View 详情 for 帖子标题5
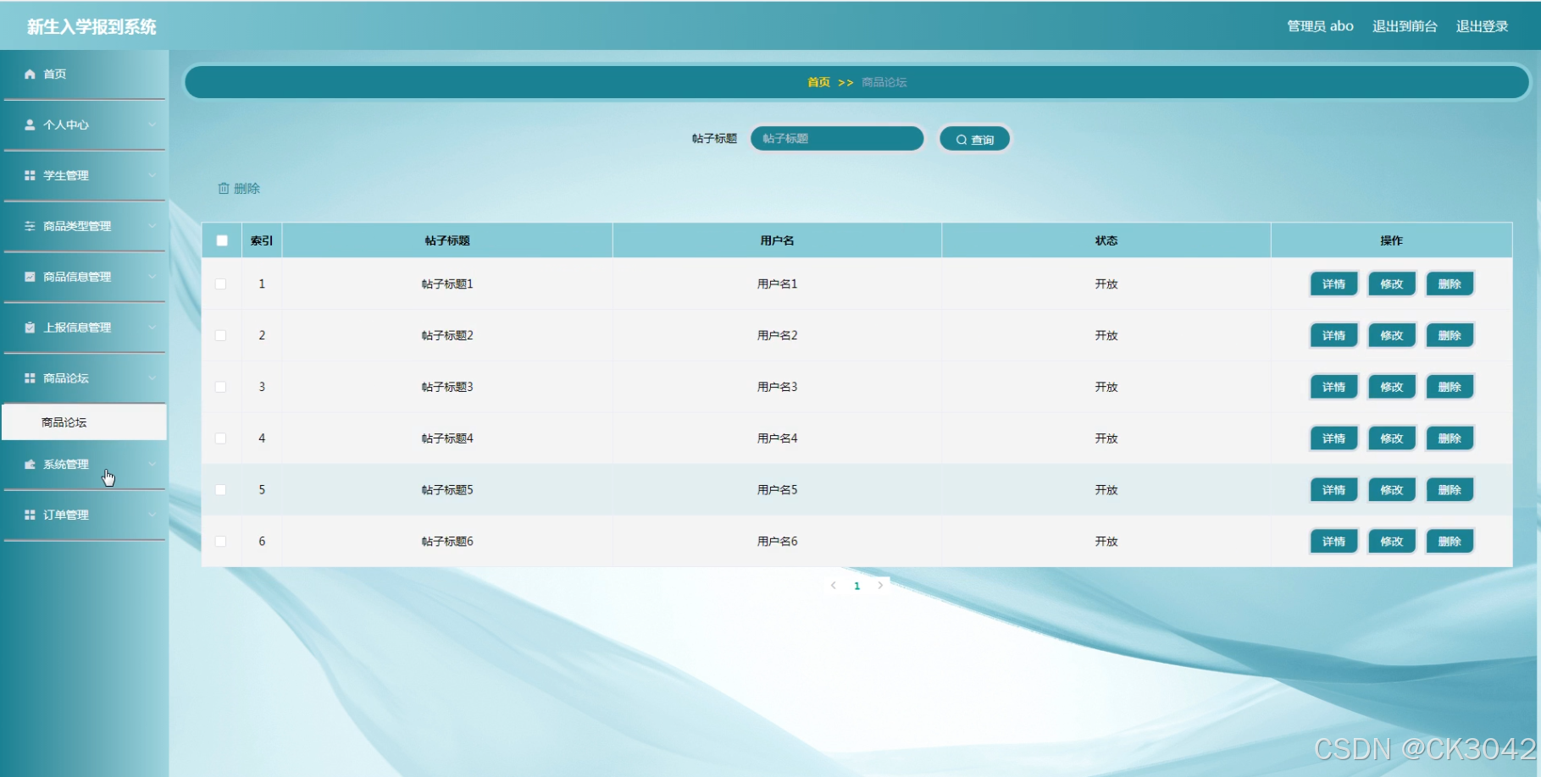The width and height of the screenshot is (1541, 777). tap(1333, 490)
